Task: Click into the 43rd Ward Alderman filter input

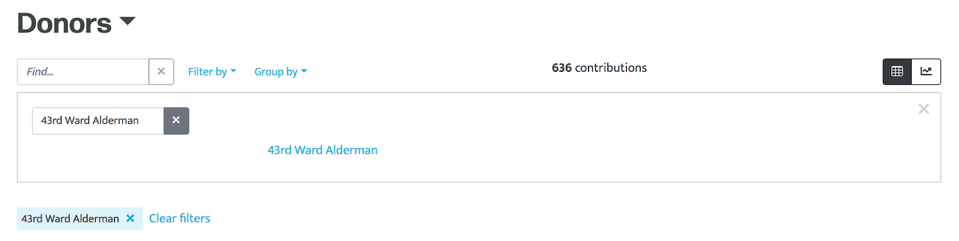Action: pyautogui.click(x=98, y=121)
